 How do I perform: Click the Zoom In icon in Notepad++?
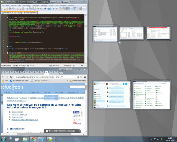53,9
